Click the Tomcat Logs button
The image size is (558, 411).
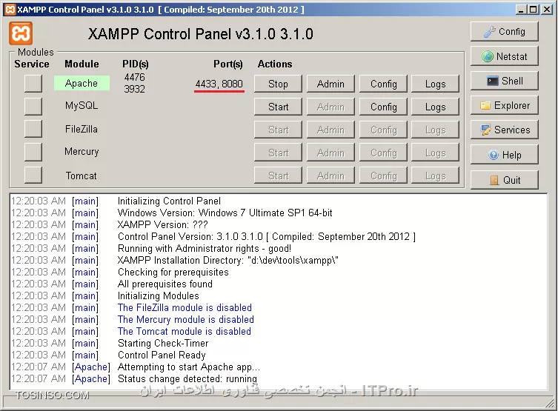pyautogui.click(x=435, y=176)
